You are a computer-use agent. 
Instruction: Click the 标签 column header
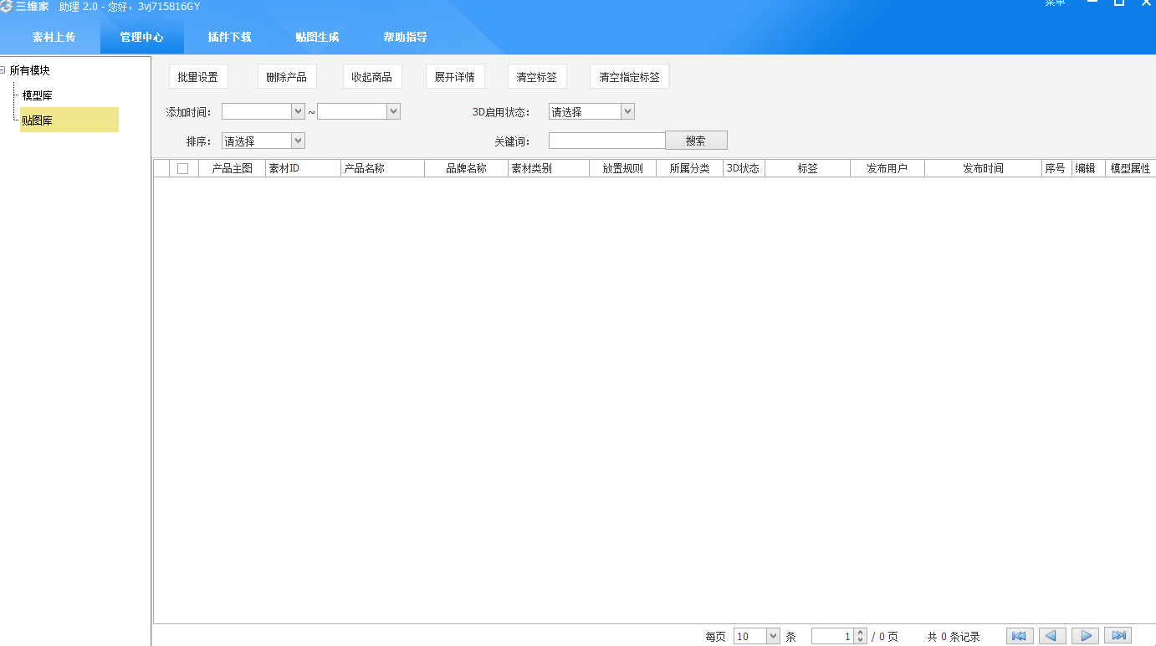pyautogui.click(x=808, y=168)
